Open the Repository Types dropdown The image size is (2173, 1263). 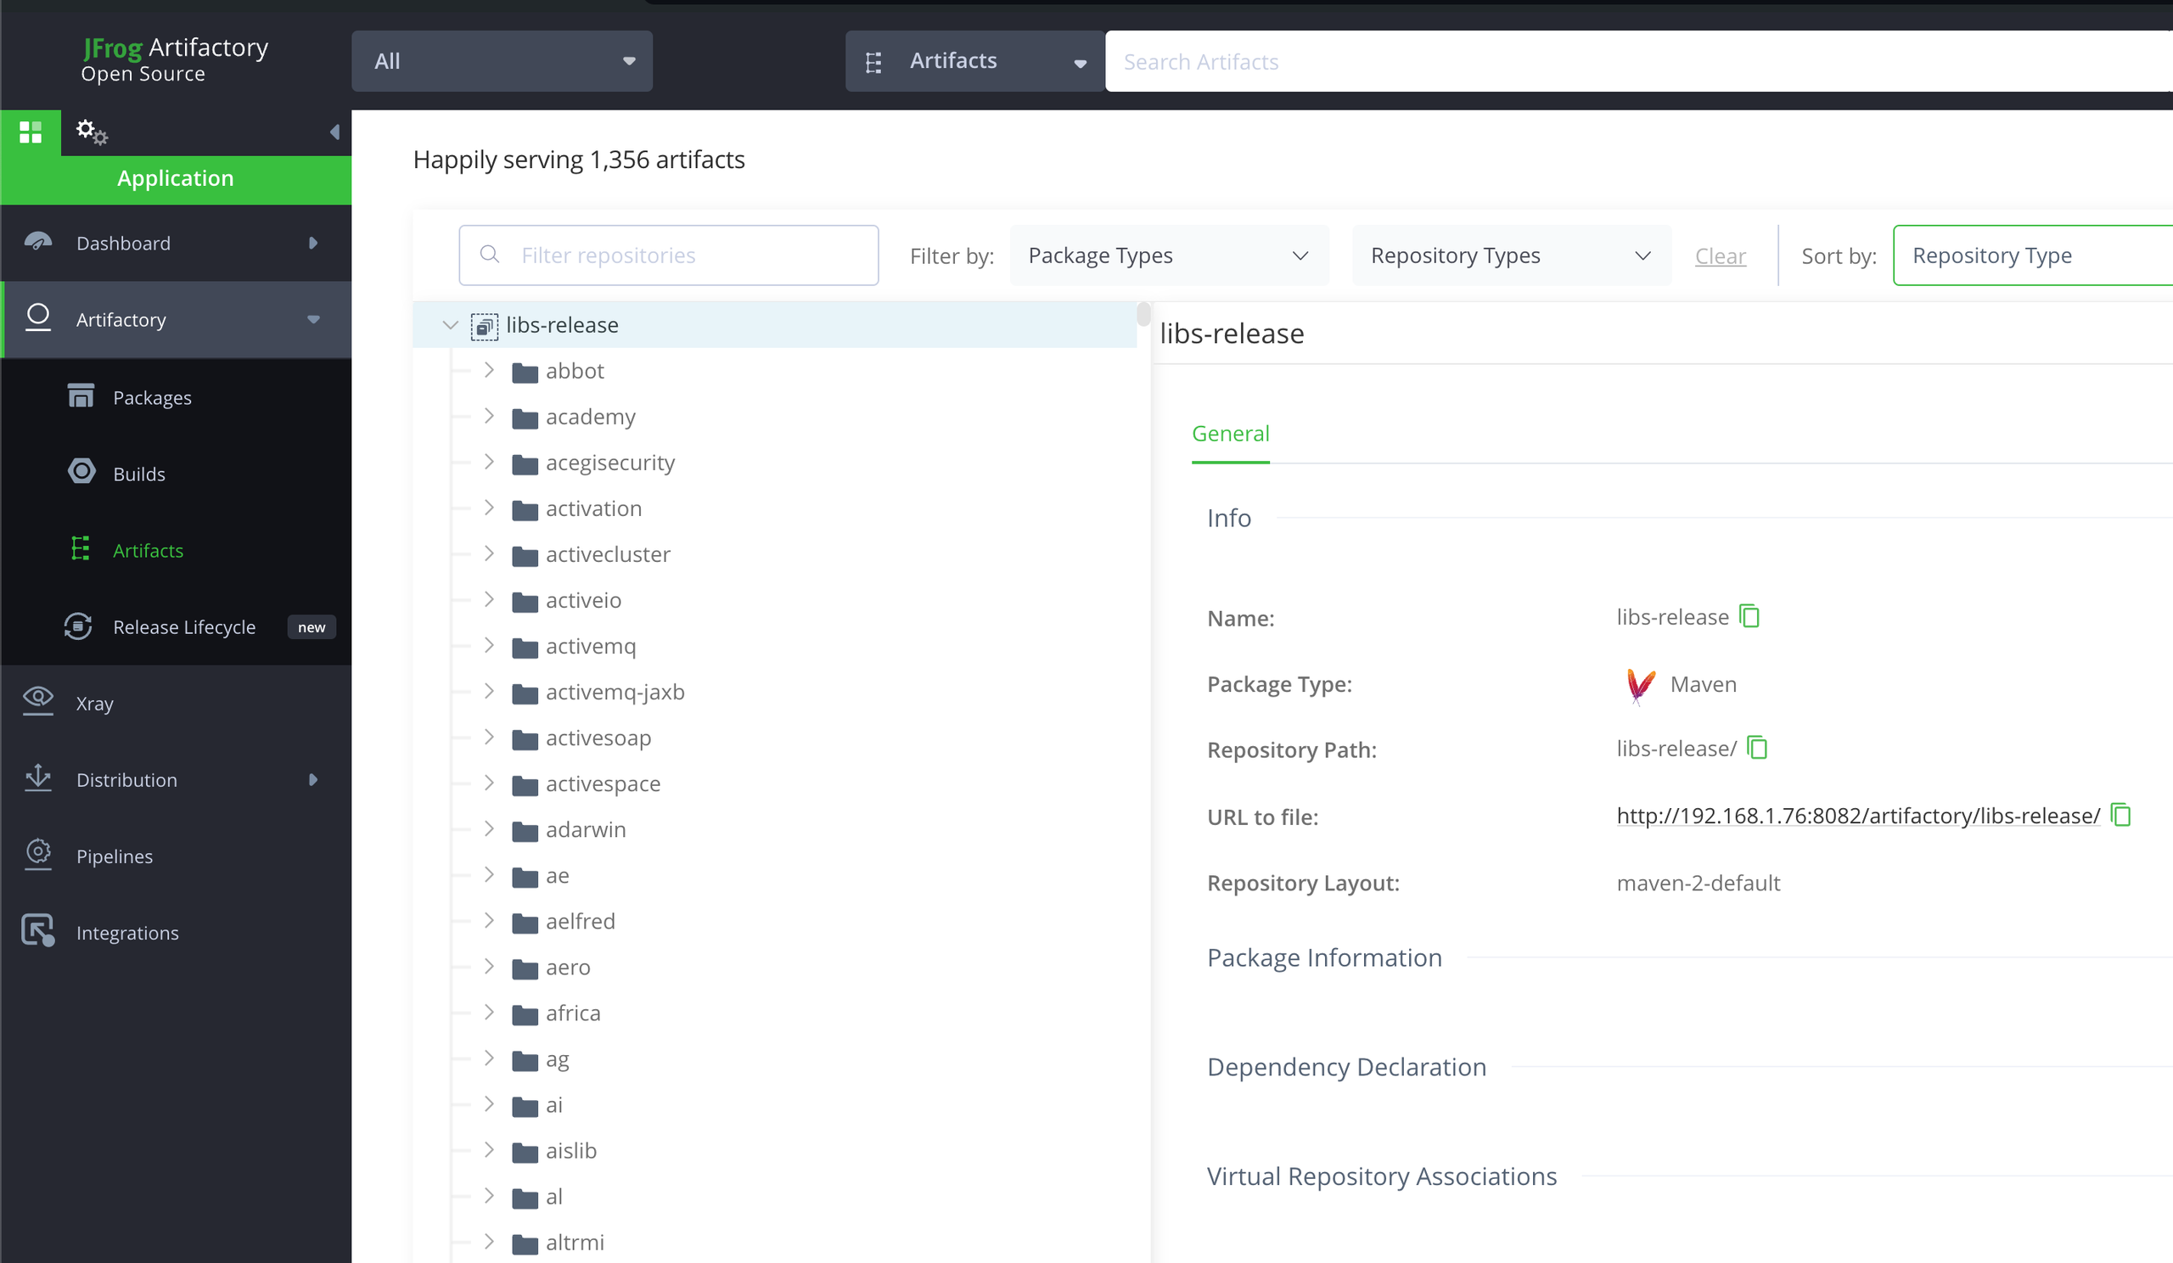tap(1510, 255)
